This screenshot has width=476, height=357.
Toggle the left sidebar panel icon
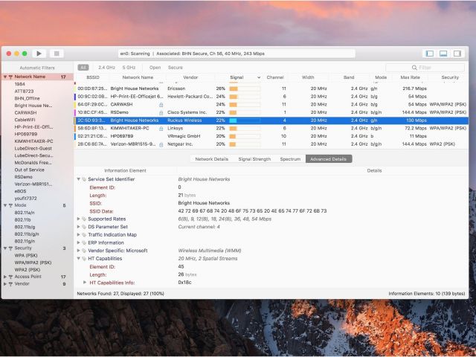(x=430, y=54)
